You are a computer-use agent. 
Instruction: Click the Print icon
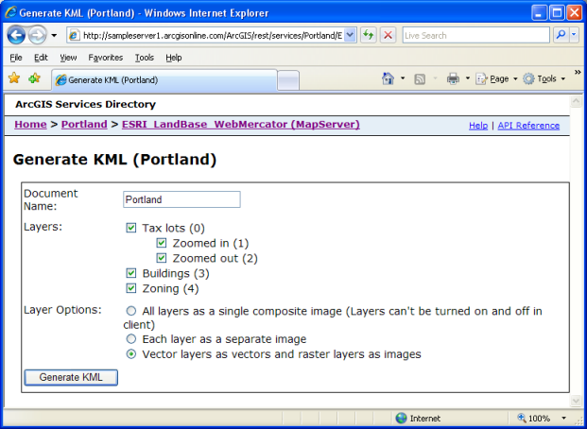point(453,78)
